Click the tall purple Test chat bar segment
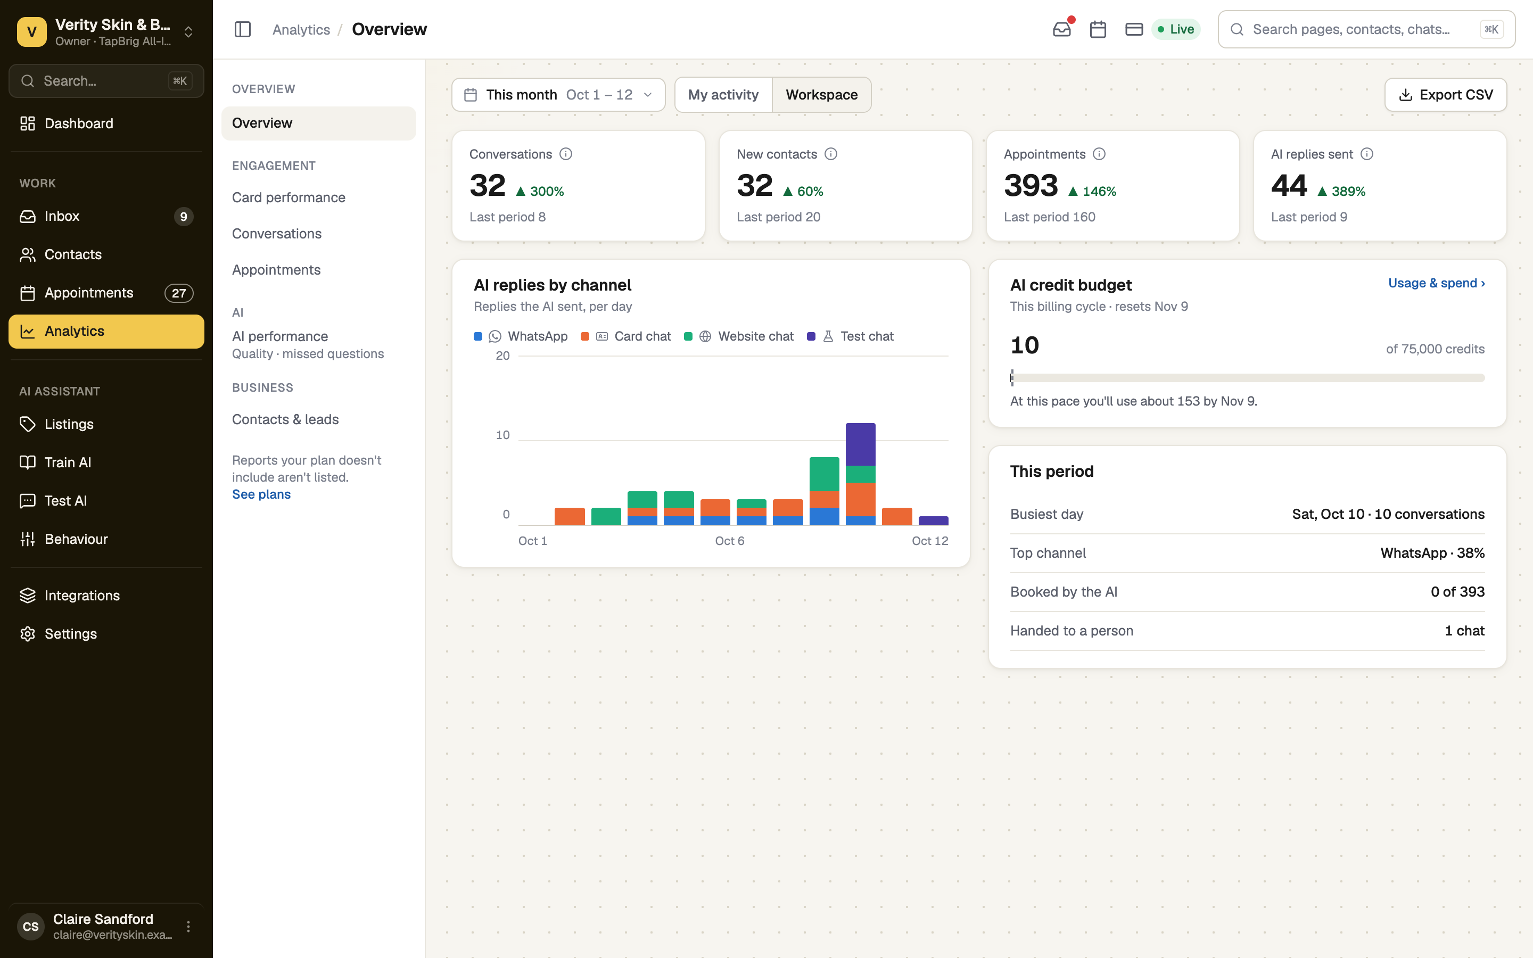This screenshot has height=958, width=1533. click(x=860, y=445)
